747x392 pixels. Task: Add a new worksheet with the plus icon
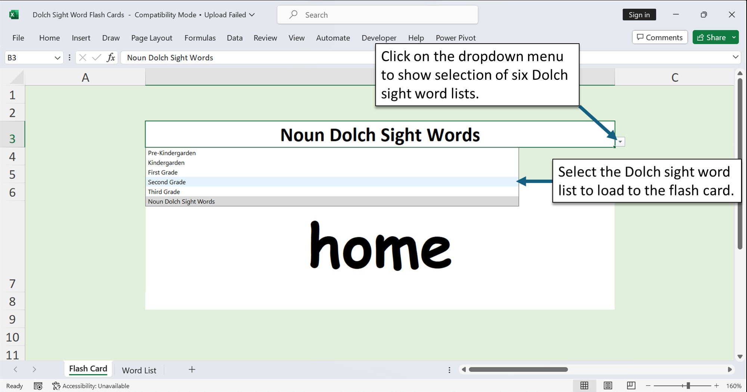[192, 370]
